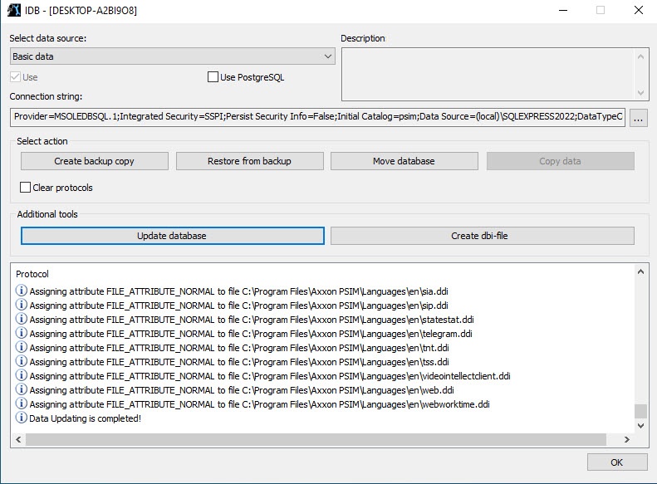This screenshot has height=484, width=657.
Task: Open connection string browse button with ellipsis
Action: pos(638,118)
